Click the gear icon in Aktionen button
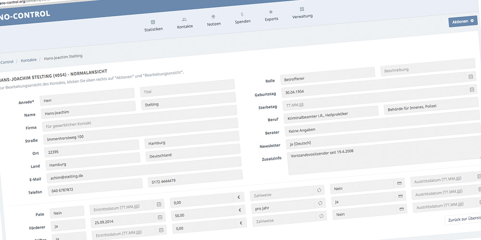This screenshot has width=481, height=240. 472,21
